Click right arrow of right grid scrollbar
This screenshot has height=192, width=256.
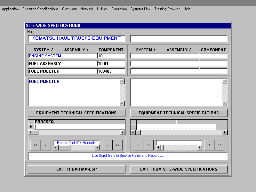[x=225, y=132]
